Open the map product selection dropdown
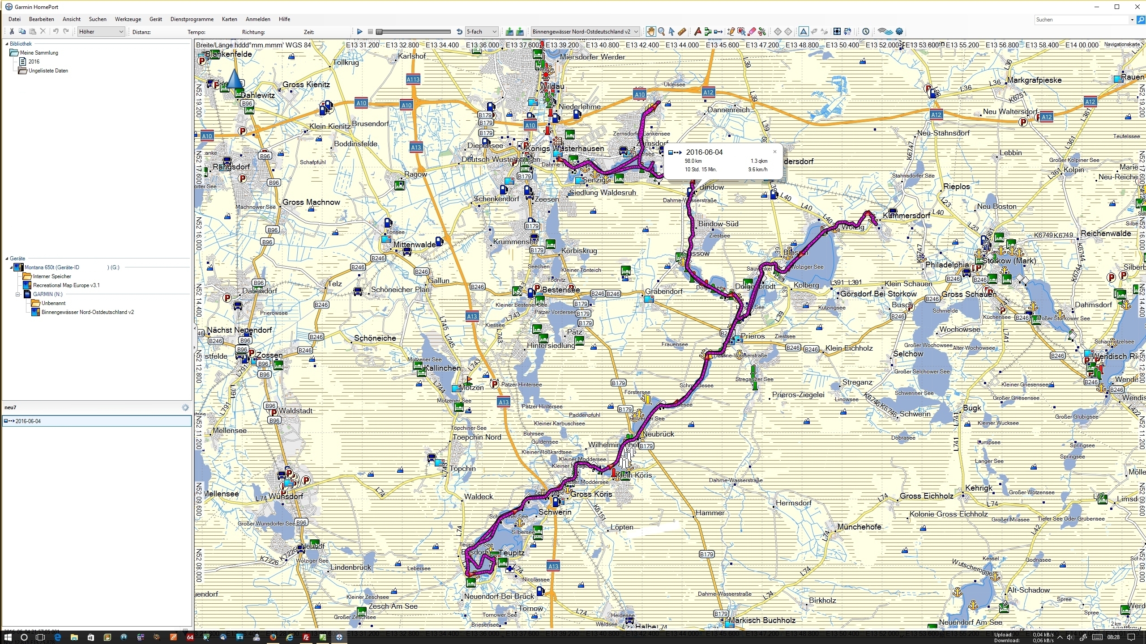 click(x=636, y=32)
